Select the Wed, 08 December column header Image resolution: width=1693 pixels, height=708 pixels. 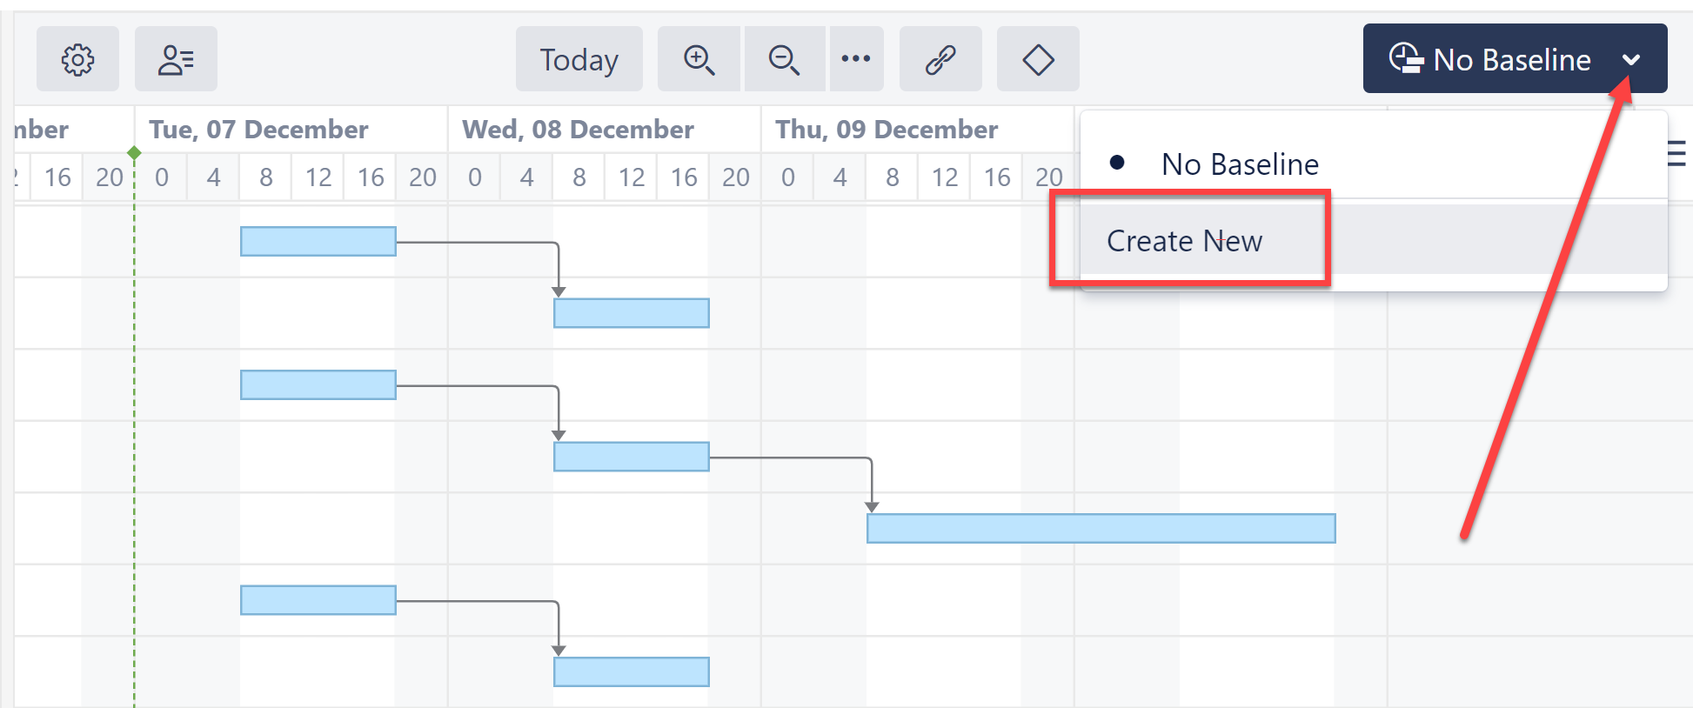point(577,129)
